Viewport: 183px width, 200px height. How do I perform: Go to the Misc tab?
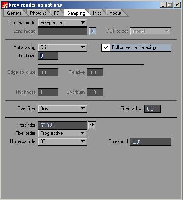97,13
